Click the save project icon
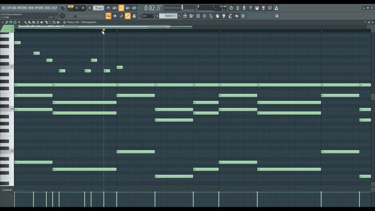375x211 pixels. [x=257, y=8]
